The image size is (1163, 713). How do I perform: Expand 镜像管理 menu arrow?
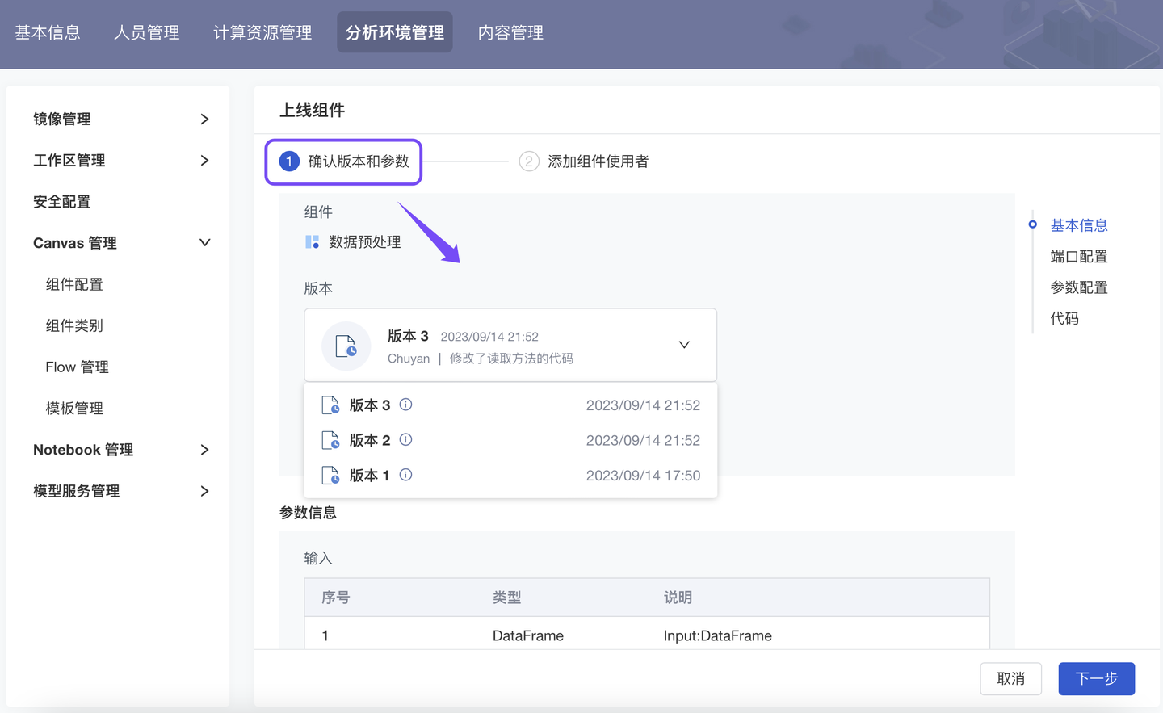204,120
